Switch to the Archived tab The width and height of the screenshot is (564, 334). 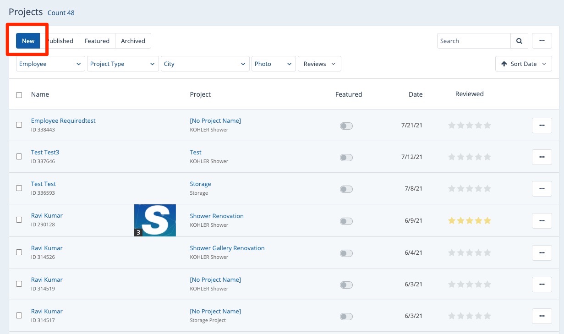(133, 41)
